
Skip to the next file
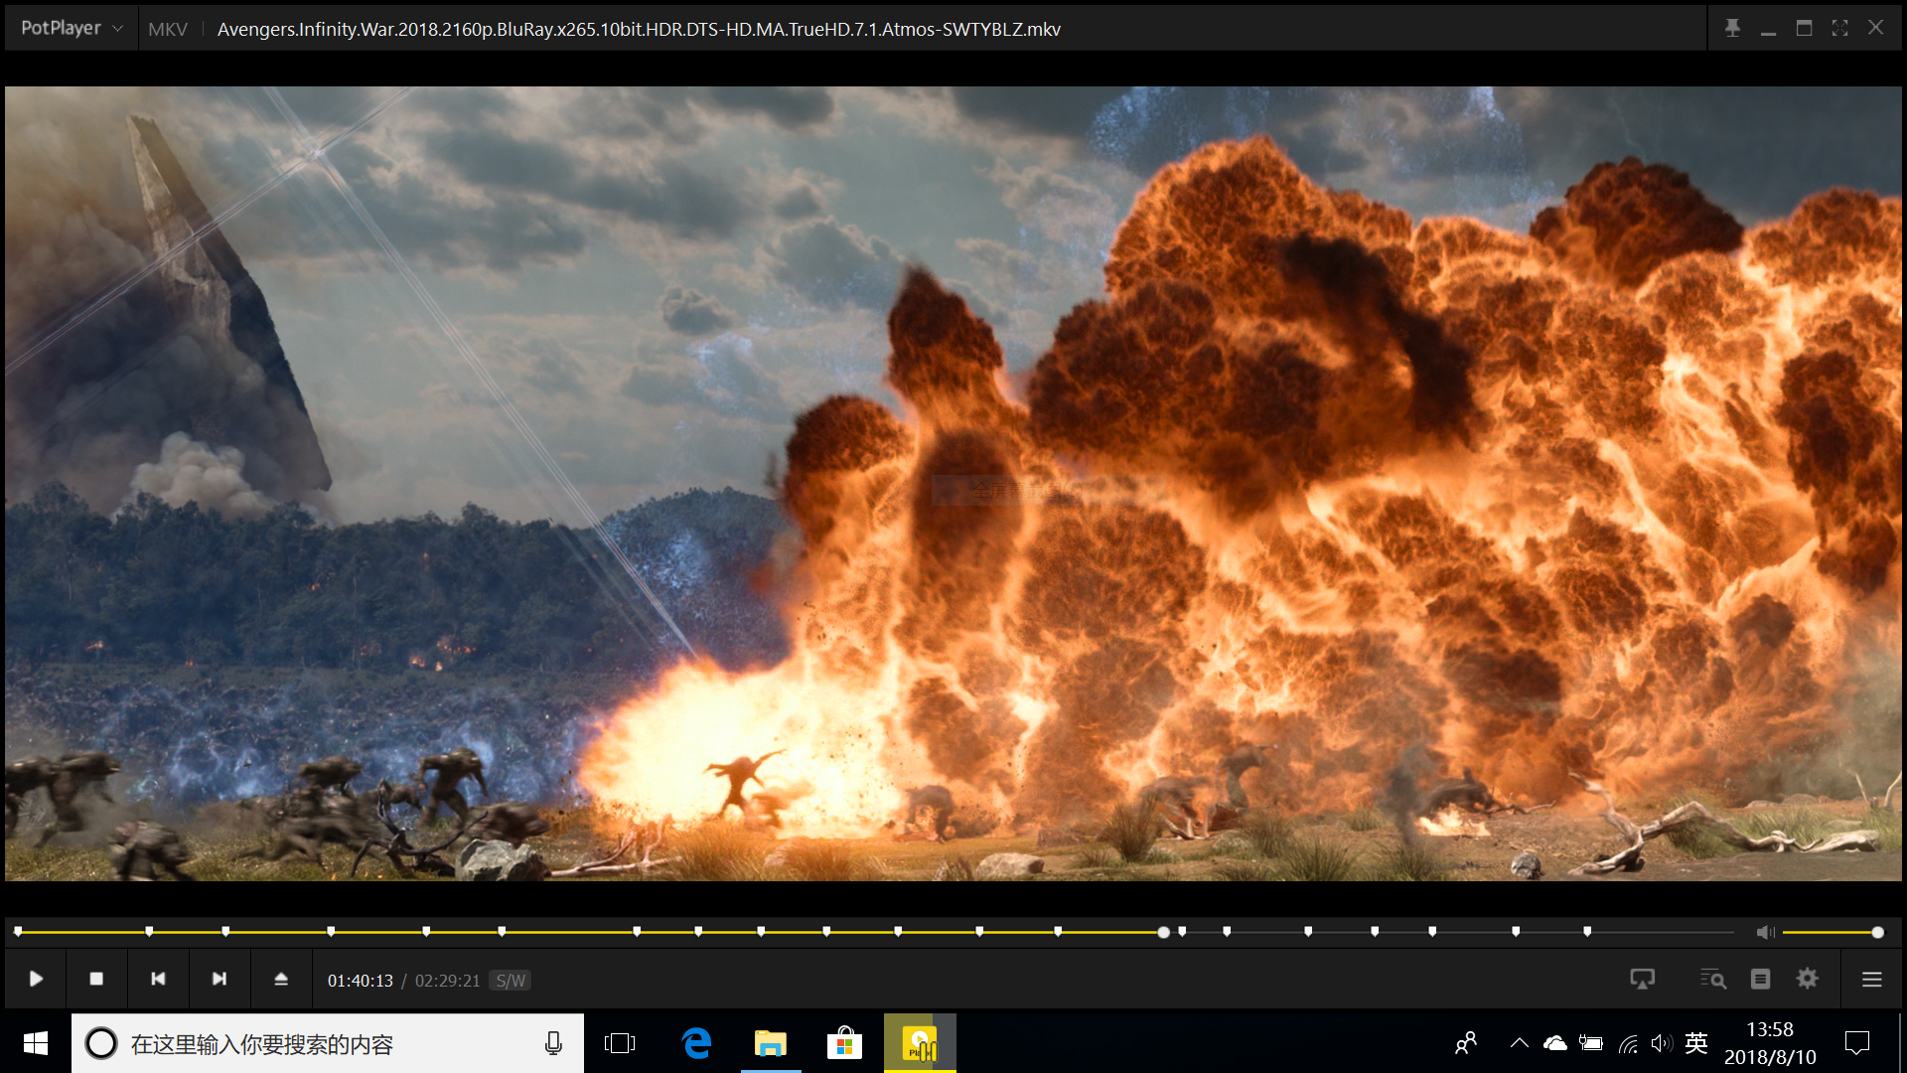click(x=220, y=980)
